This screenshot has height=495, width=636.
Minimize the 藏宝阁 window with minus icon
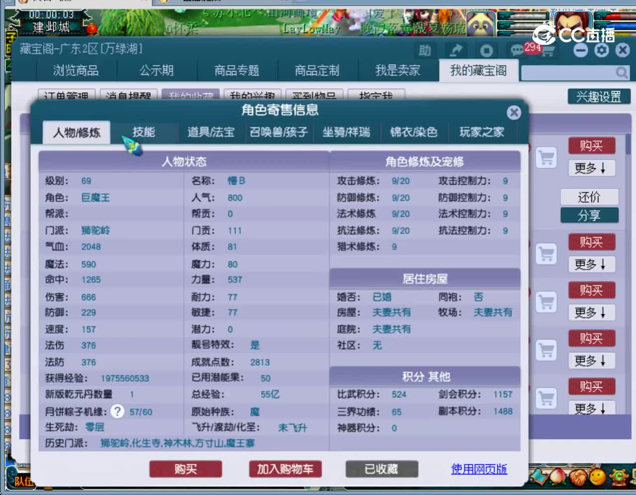580,50
